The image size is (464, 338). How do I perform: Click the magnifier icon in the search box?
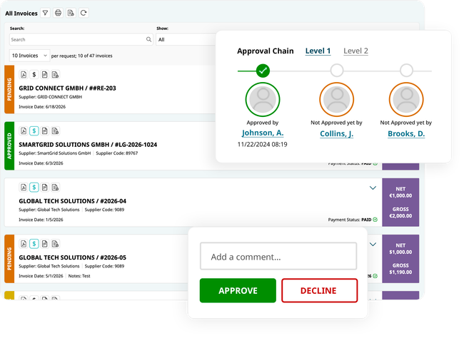(x=148, y=39)
